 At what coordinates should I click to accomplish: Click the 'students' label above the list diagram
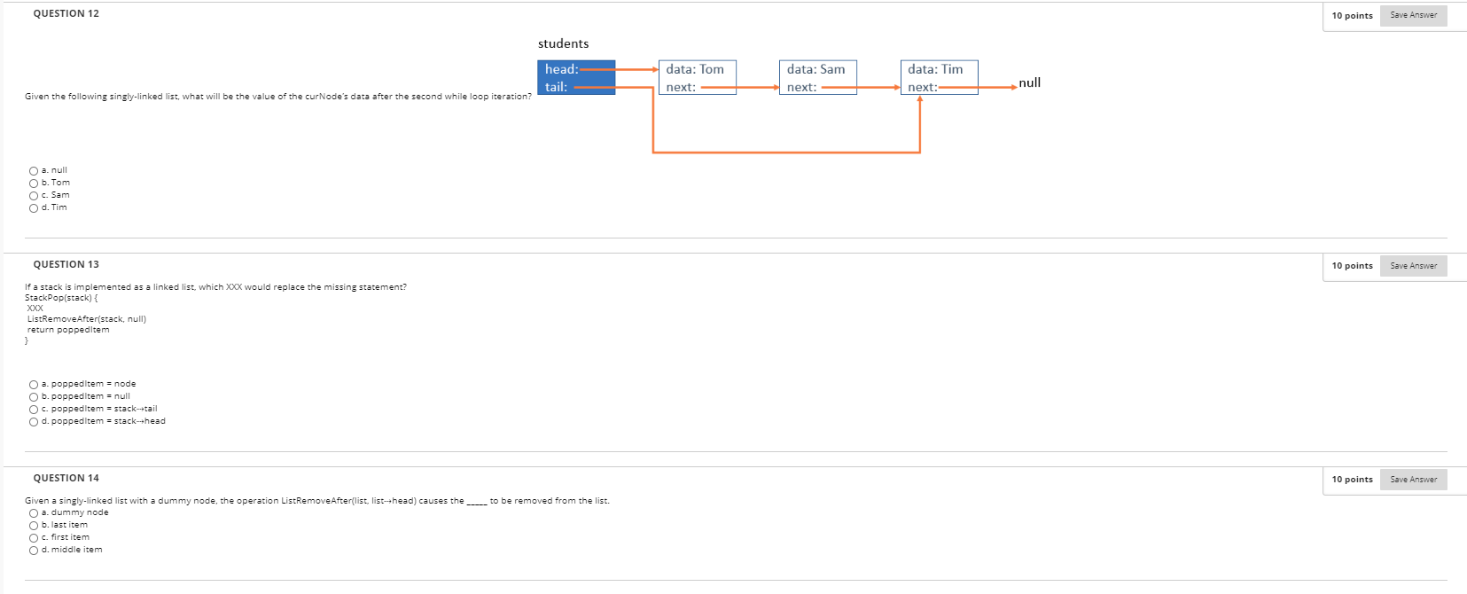pos(563,43)
